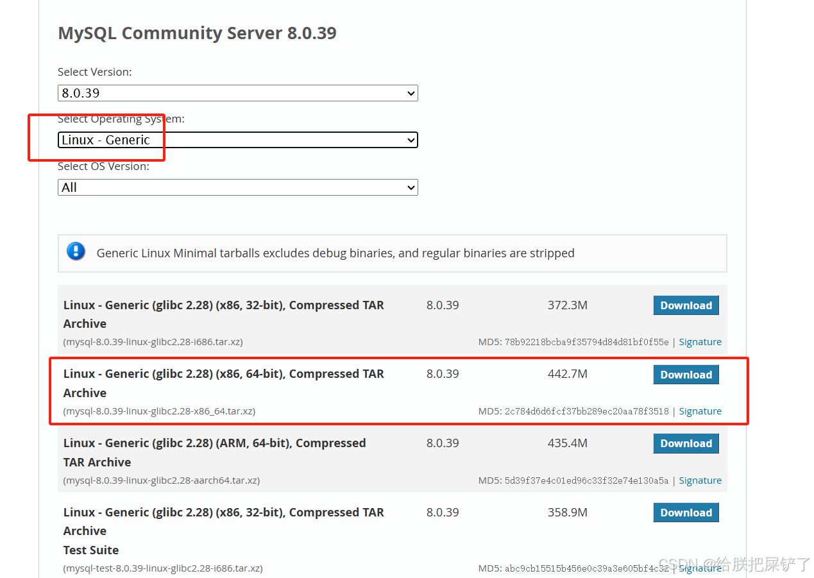
Task: Click the MD5 value 5d39f37e4c01ed96c33f32e74e130a5a
Action: point(587,480)
